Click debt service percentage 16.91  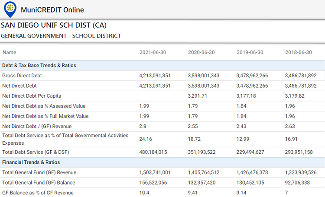(x=291, y=139)
